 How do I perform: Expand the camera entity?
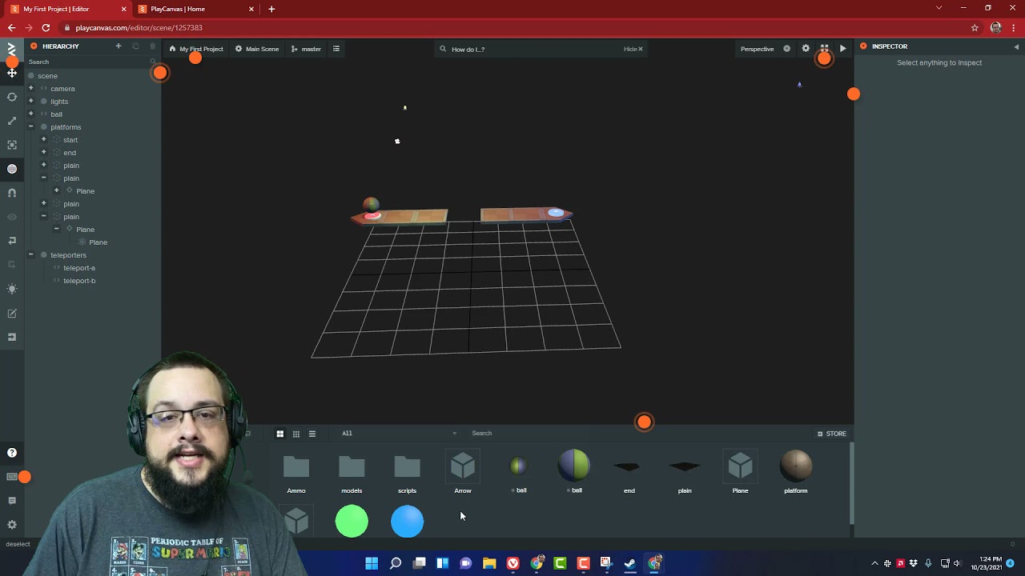(30, 89)
